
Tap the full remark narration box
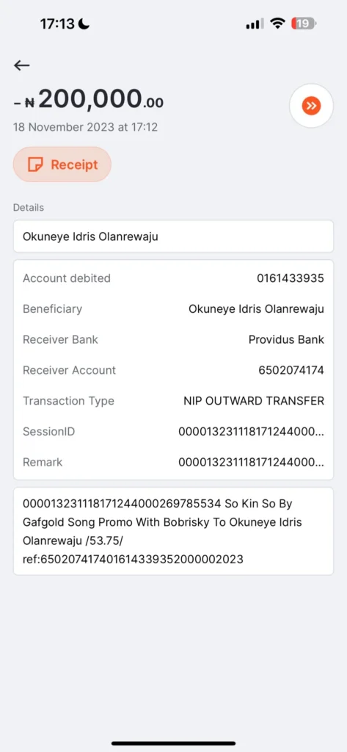tap(173, 532)
